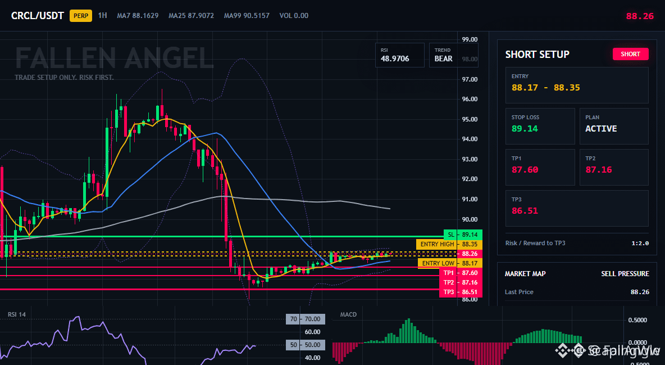The image size is (665, 365).
Task: Click the 50 50.00 RSI level tag
Action: [306, 345]
